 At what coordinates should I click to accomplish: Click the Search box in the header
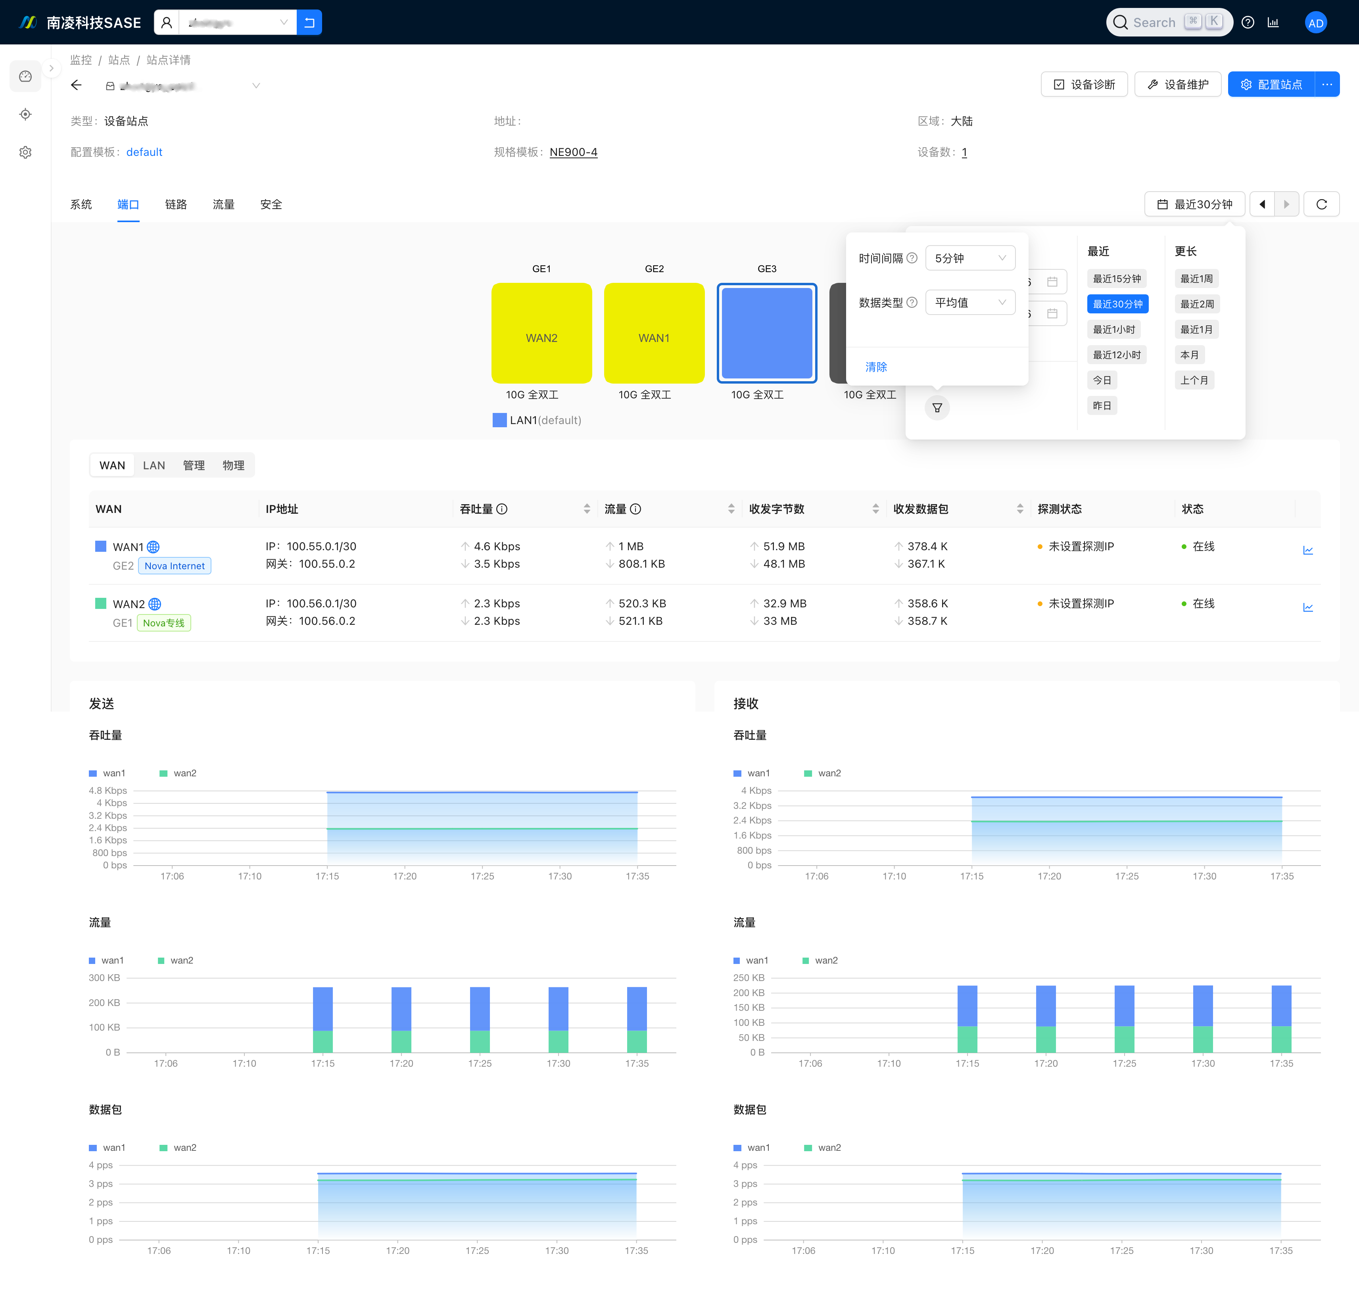1169,23
